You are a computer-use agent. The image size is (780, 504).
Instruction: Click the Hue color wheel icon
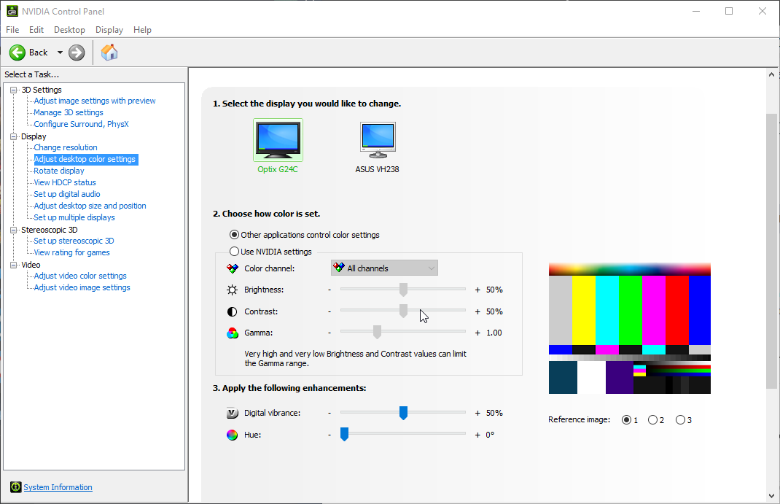(233, 435)
